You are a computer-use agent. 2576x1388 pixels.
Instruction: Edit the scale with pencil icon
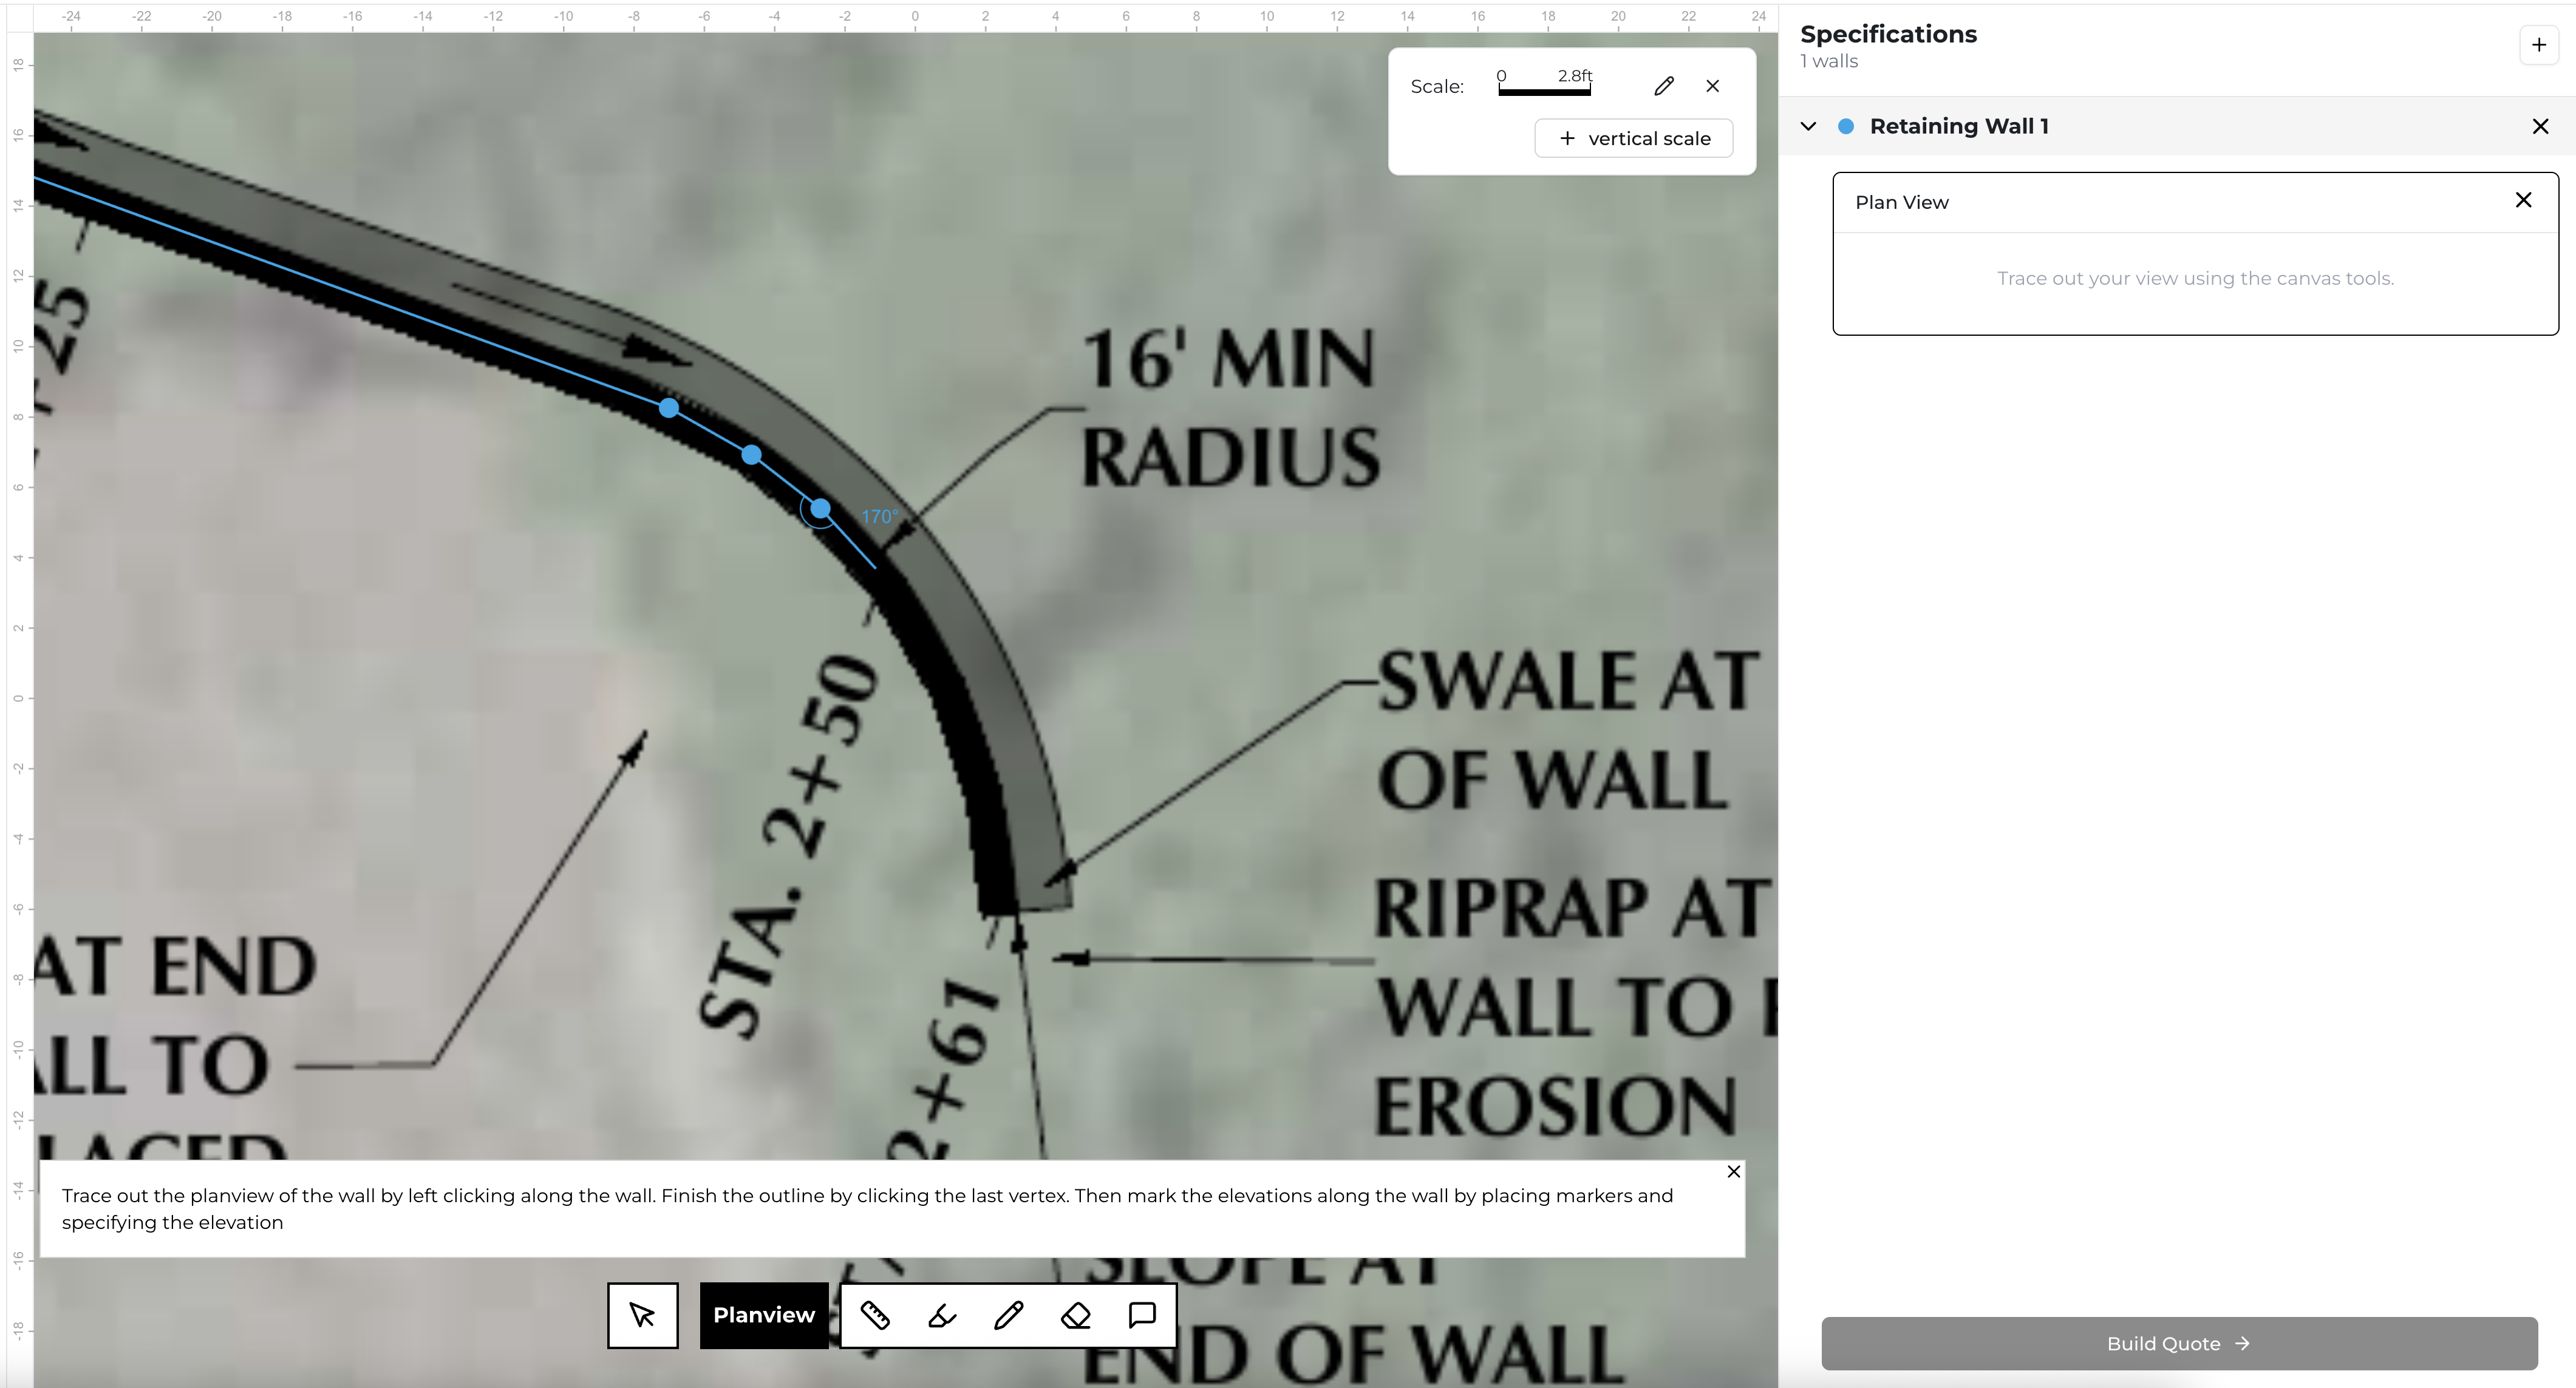click(1663, 86)
